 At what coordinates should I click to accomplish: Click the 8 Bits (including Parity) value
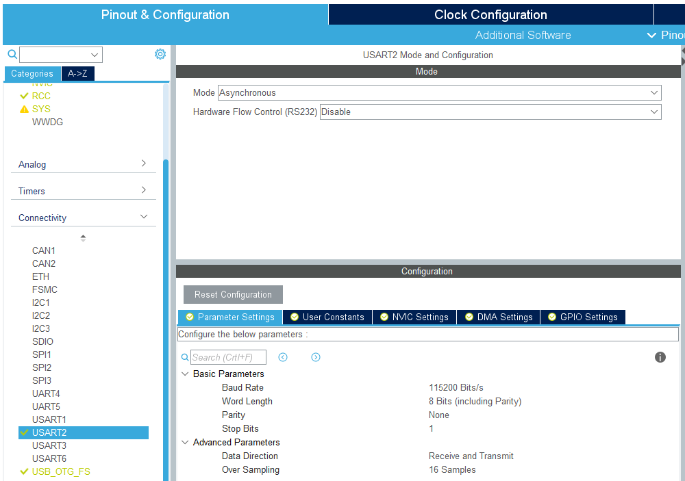click(x=475, y=402)
